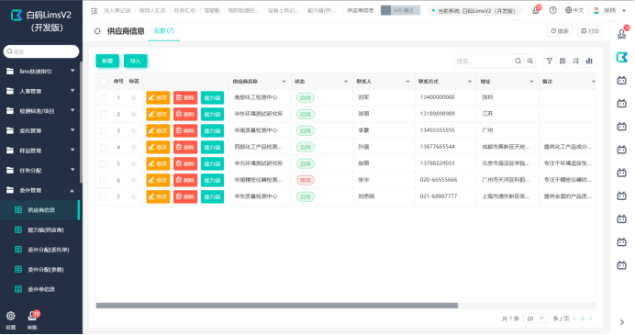The width and height of the screenshot is (635, 335).
Task: Tick the select-all checkbox in table header
Action: point(104,82)
